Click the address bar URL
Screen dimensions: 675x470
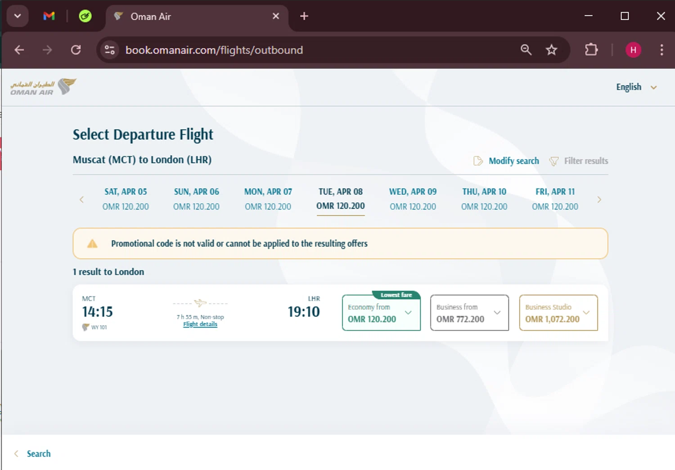(214, 50)
